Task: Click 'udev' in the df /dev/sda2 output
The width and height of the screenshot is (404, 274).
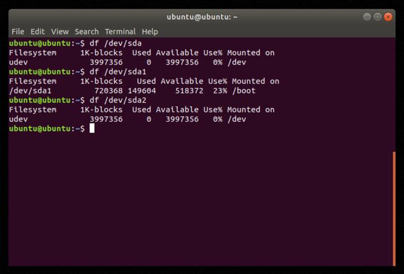Action: click(18, 119)
